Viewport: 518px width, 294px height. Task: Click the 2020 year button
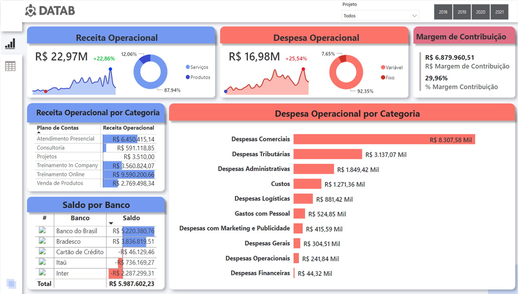click(x=480, y=12)
